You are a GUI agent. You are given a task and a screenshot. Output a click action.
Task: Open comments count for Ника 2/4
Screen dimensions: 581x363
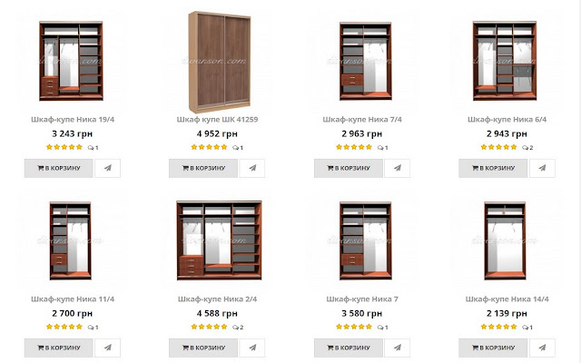coord(238,327)
